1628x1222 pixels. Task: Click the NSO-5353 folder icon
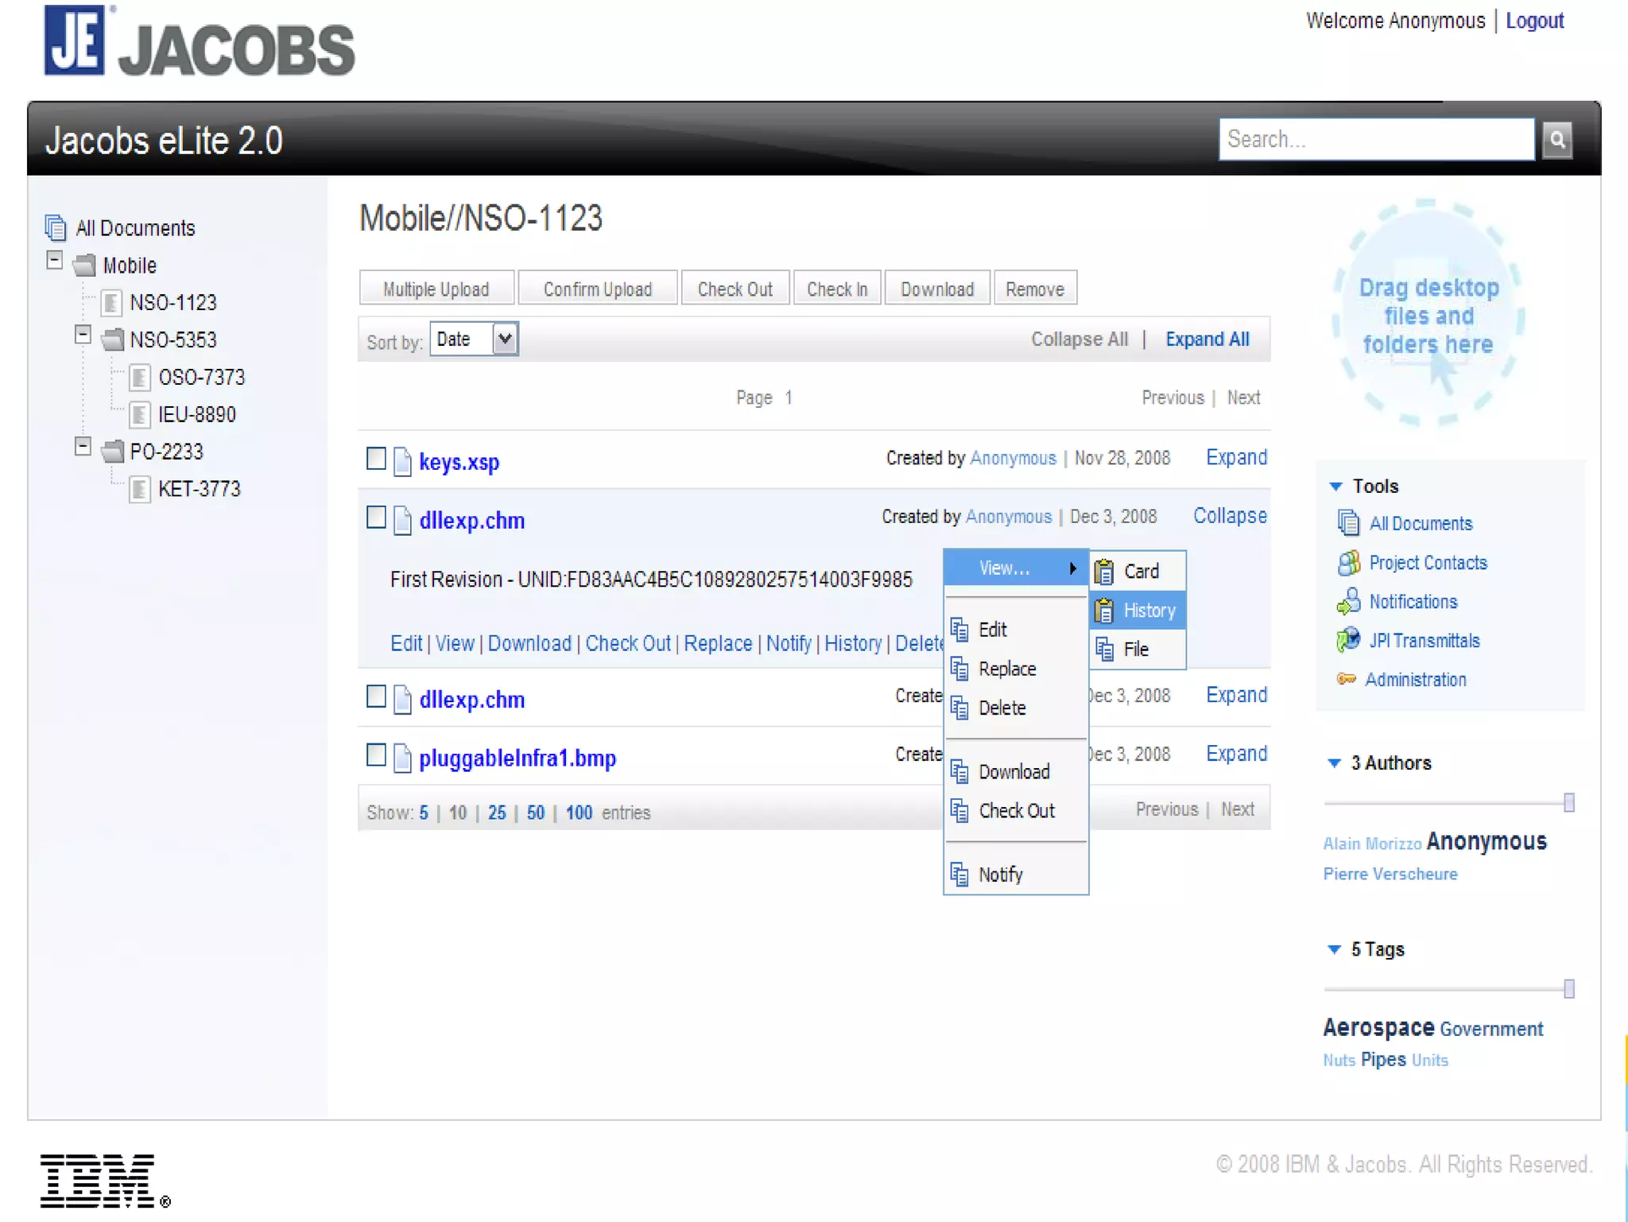pos(113,339)
